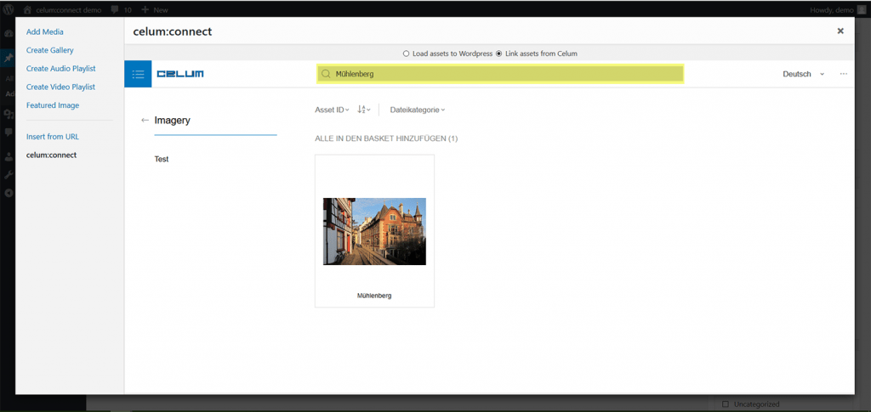The height and width of the screenshot is (412, 871).
Task: Click the WordPress logo in admin bar
Action: pos(9,8)
